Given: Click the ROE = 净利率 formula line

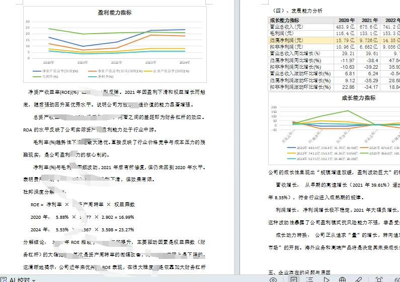Looking at the screenshot, I should click(83, 205).
